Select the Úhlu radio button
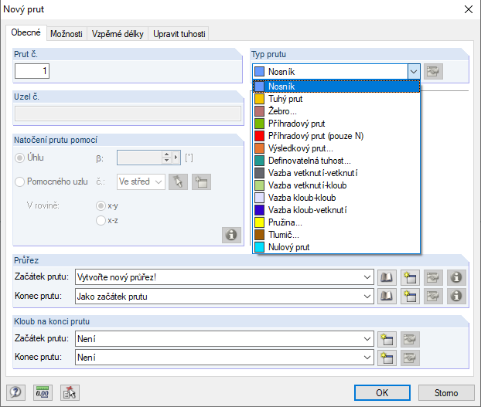The width and height of the screenshot is (481, 407). pos(19,158)
